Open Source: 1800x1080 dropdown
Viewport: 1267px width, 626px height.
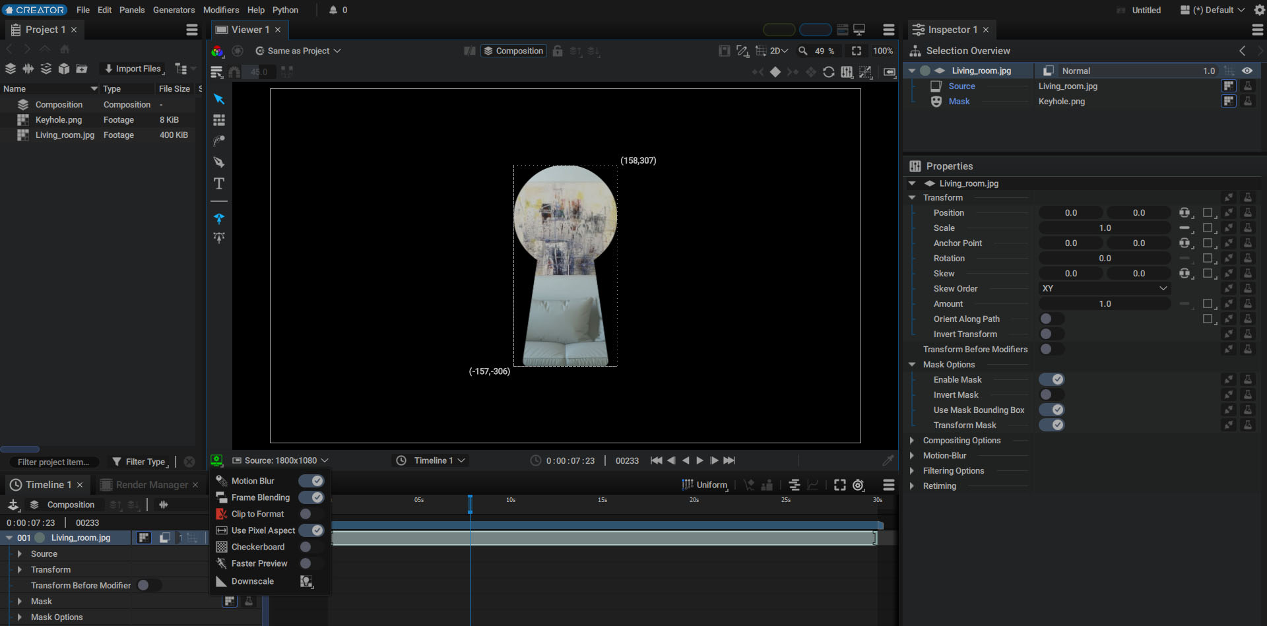[280, 460]
